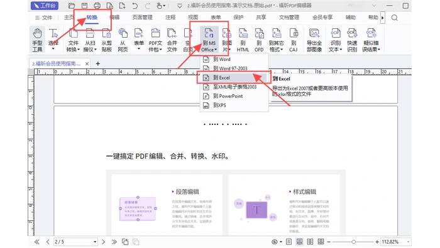Open the eye view-mode dropdown in status bar
This screenshot has width=440, height=248.
(277, 242)
